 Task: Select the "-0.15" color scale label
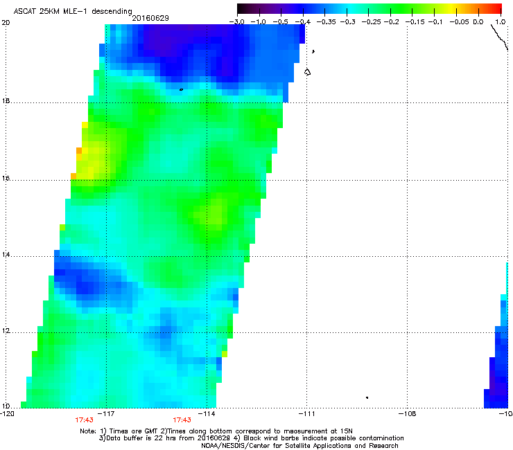415,22
